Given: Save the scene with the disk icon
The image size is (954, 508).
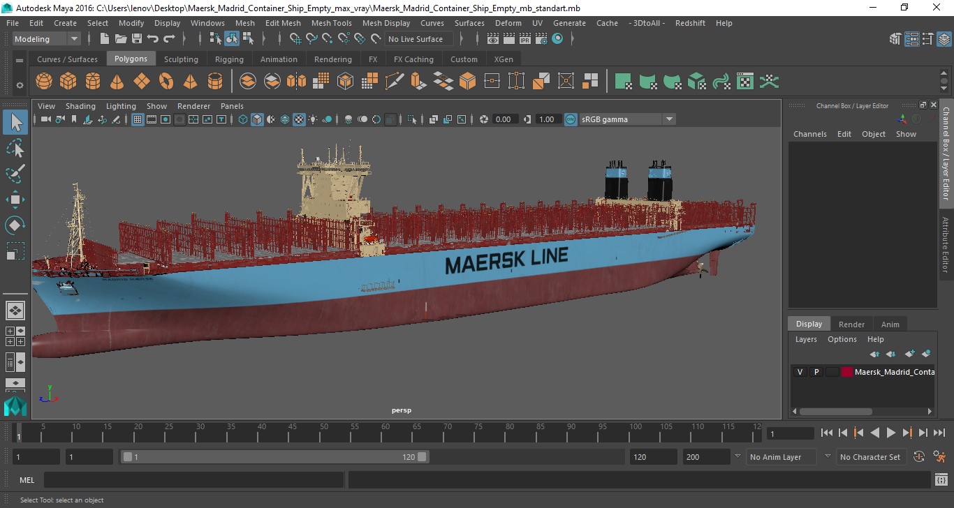Looking at the screenshot, I should (137, 39).
